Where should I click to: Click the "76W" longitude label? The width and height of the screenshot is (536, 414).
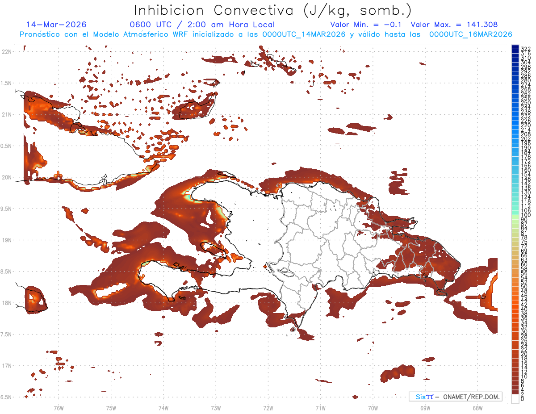[x=59, y=408]
